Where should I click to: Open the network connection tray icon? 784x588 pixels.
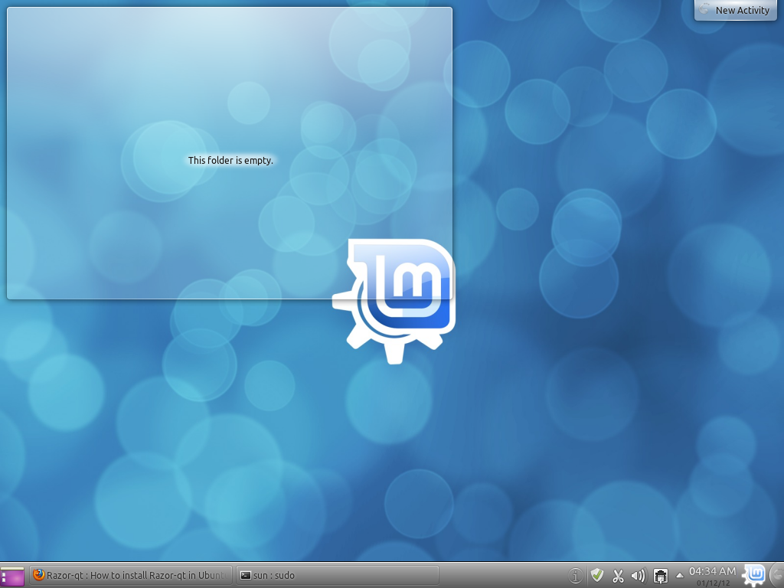(660, 576)
